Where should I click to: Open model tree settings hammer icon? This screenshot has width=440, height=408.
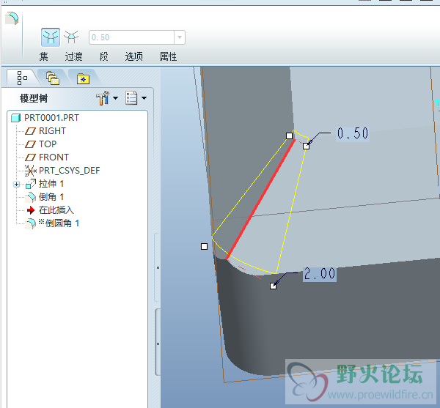103,98
